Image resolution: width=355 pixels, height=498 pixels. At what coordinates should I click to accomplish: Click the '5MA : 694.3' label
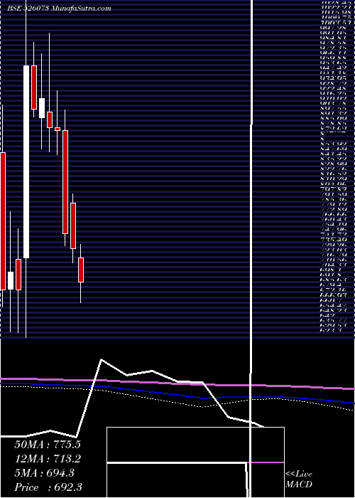tap(44, 473)
